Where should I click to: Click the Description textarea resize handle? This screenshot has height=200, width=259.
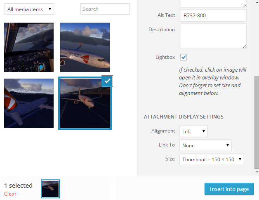point(244,47)
